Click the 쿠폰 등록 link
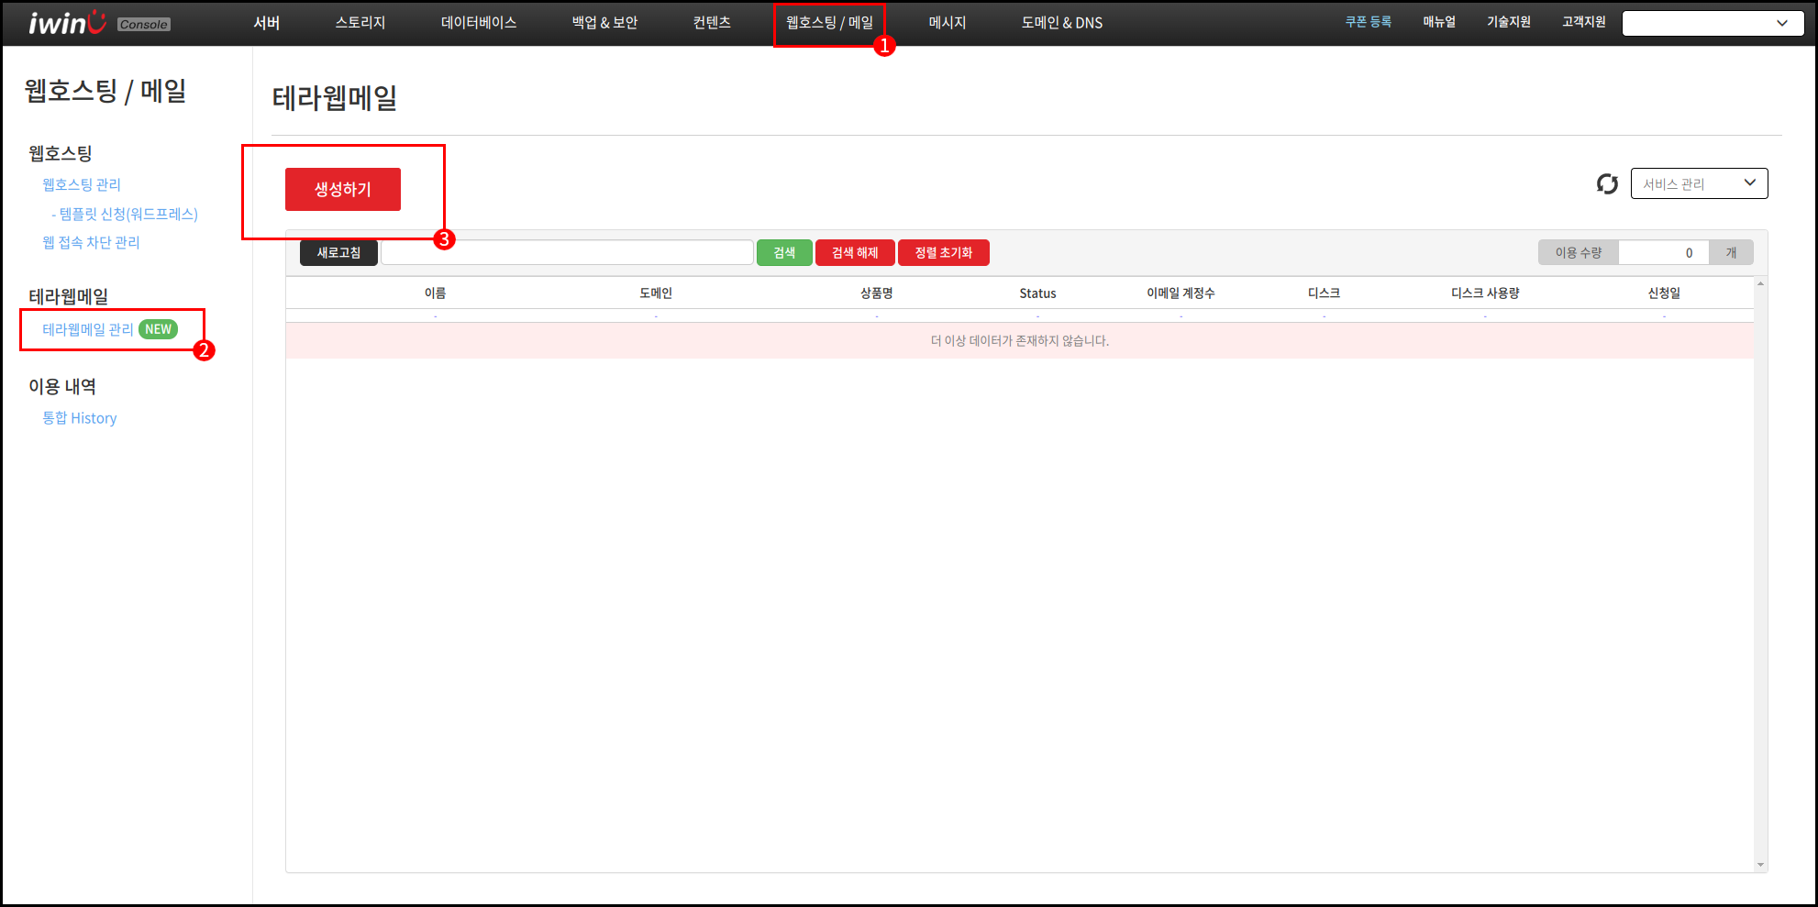 tap(1369, 22)
